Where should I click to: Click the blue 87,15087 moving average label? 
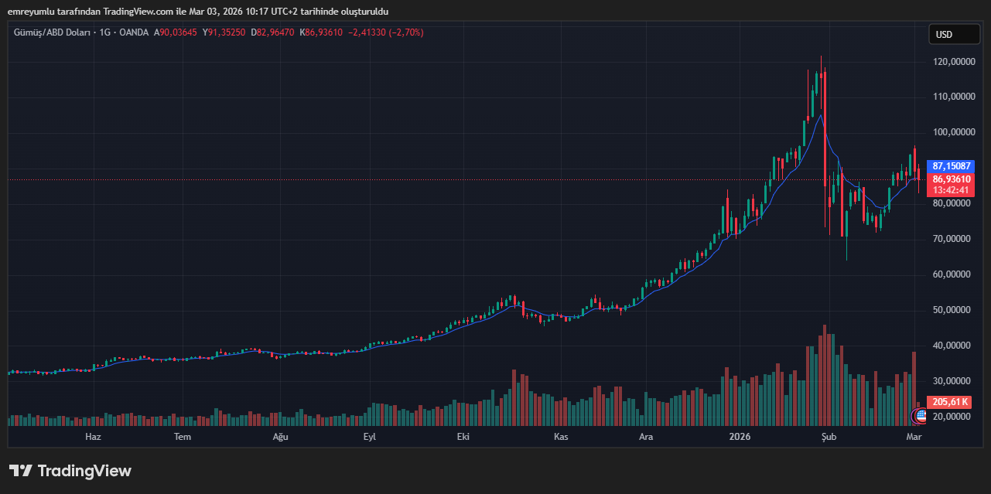coord(952,166)
